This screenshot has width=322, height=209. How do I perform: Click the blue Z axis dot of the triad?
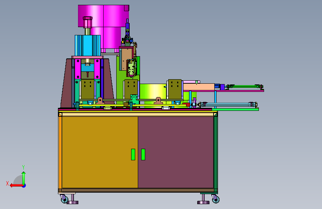click(24, 186)
